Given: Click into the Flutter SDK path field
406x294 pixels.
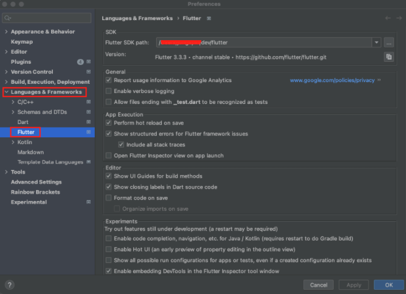Looking at the screenshot, I should 264,42.
